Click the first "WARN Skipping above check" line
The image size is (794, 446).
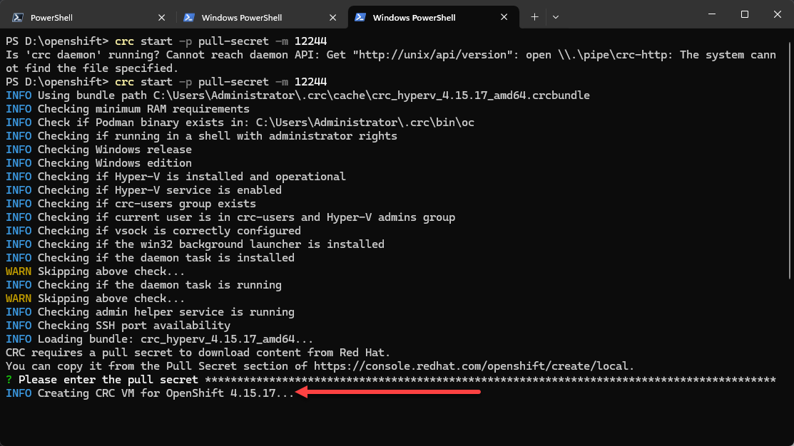(96, 271)
